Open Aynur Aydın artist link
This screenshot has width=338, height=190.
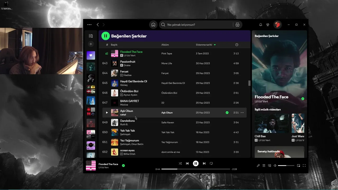coord(130,95)
